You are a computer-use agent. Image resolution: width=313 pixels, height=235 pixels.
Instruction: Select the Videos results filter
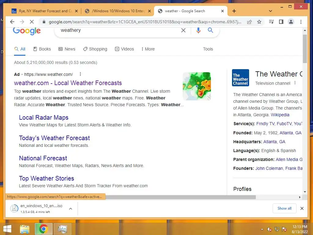(x=124, y=49)
